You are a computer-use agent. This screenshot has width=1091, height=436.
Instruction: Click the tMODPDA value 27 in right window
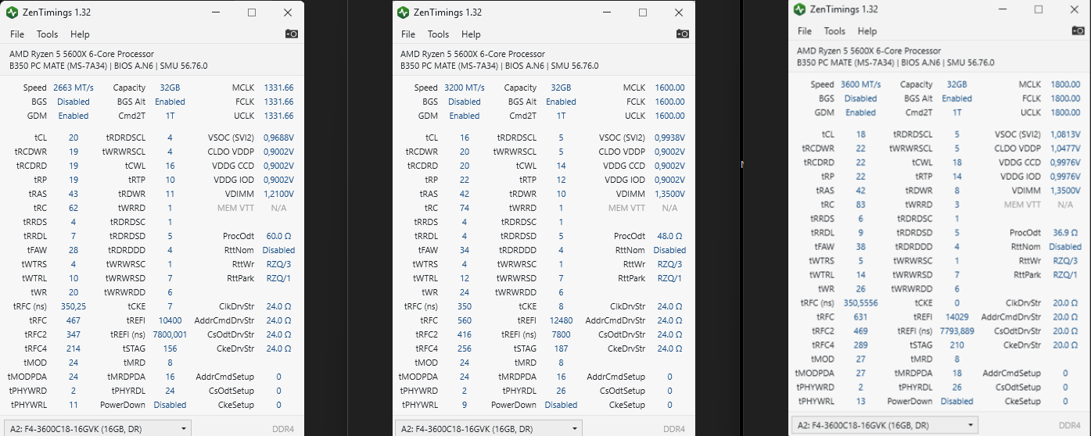pos(860,373)
